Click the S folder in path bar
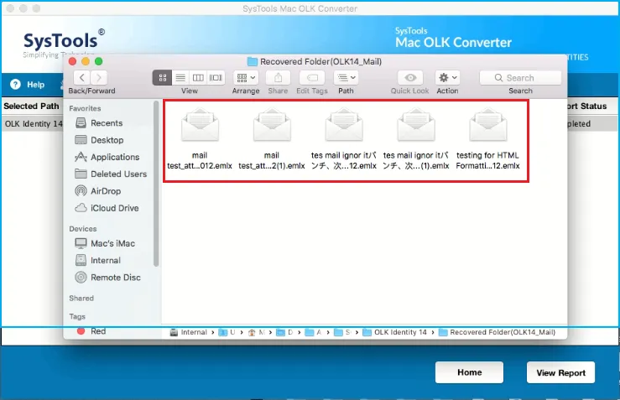620x400 pixels. point(342,332)
